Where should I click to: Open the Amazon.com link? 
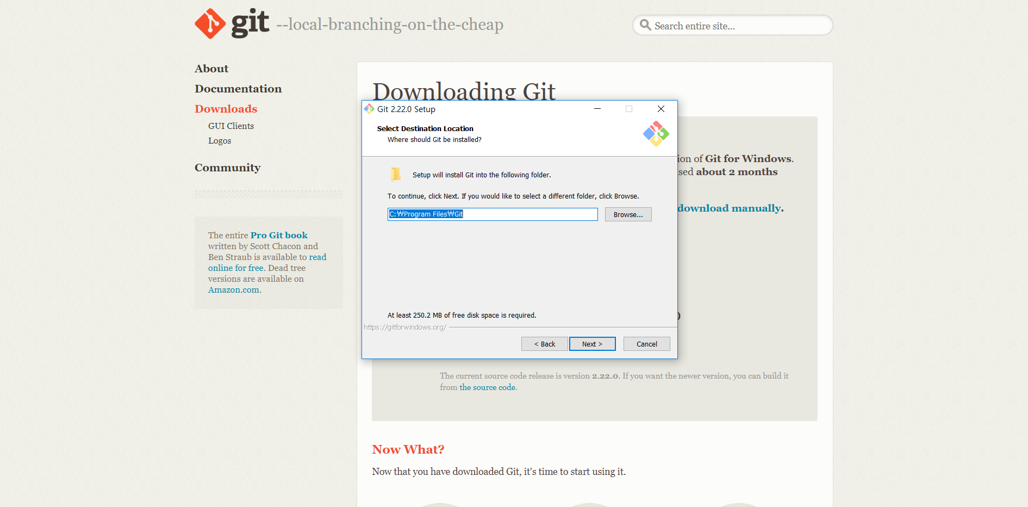pos(234,289)
